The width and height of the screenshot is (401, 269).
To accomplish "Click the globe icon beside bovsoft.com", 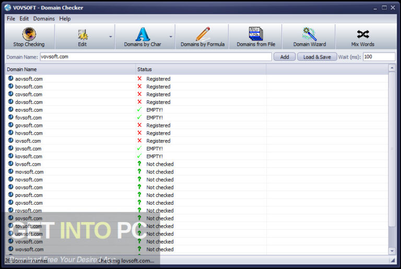I will click(10, 86).
